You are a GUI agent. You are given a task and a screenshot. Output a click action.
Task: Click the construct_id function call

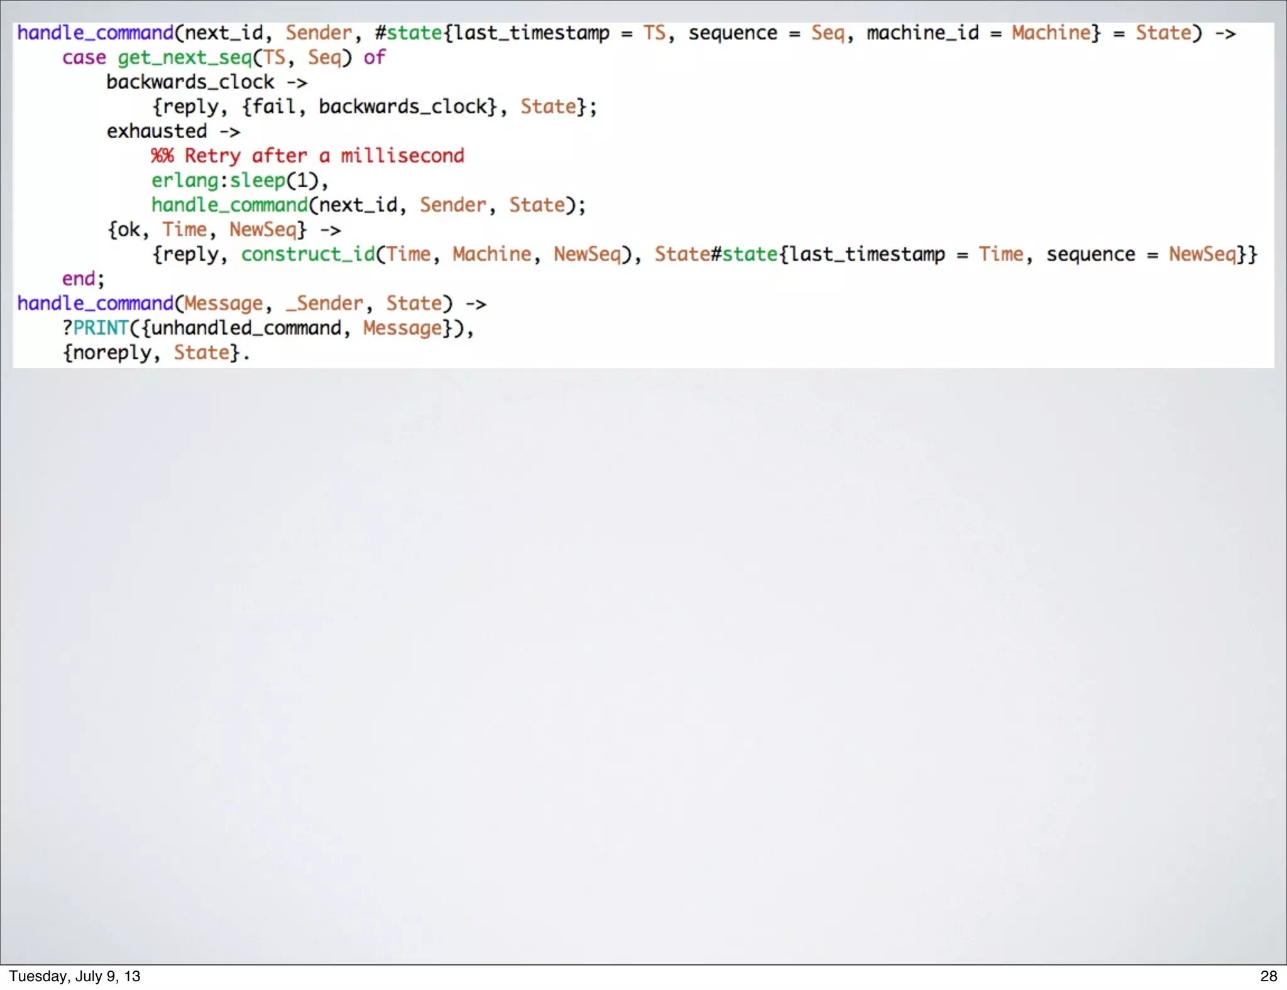307,254
